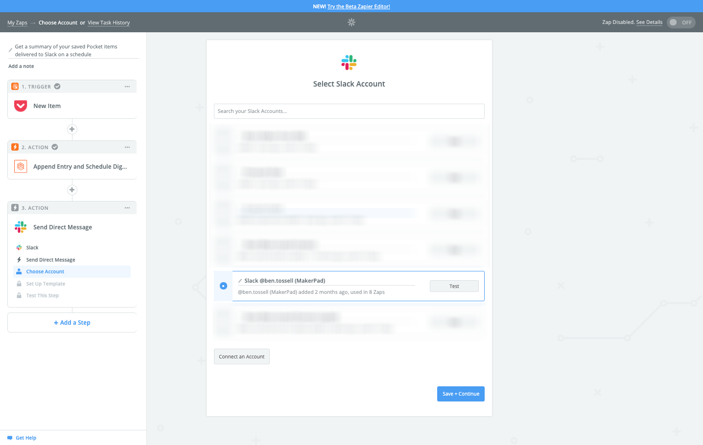Click the lock icon beside Test This Step
Image resolution: width=703 pixels, height=445 pixels.
tap(19, 295)
